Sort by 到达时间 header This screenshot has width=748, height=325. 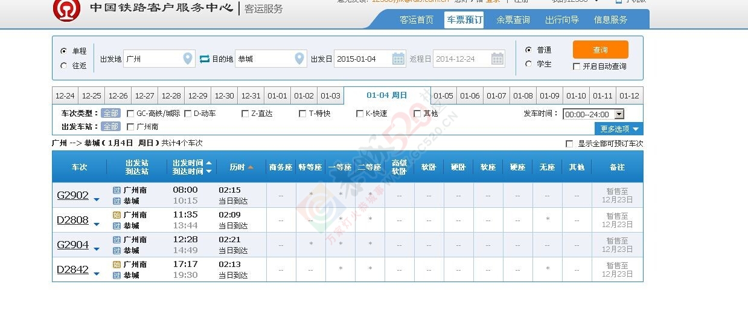[192, 171]
